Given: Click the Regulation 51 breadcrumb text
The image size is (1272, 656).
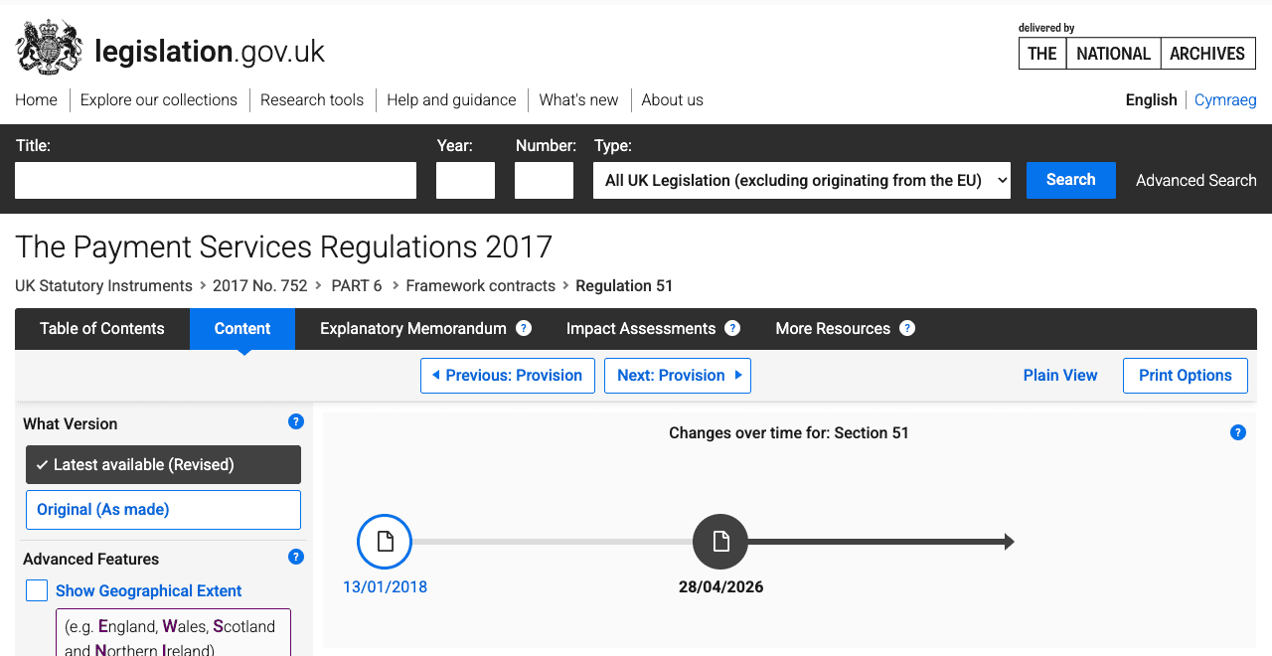Looking at the screenshot, I should point(624,286).
